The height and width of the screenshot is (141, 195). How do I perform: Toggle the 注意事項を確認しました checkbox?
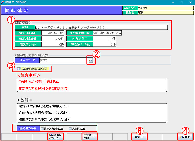[x=19, y=69]
